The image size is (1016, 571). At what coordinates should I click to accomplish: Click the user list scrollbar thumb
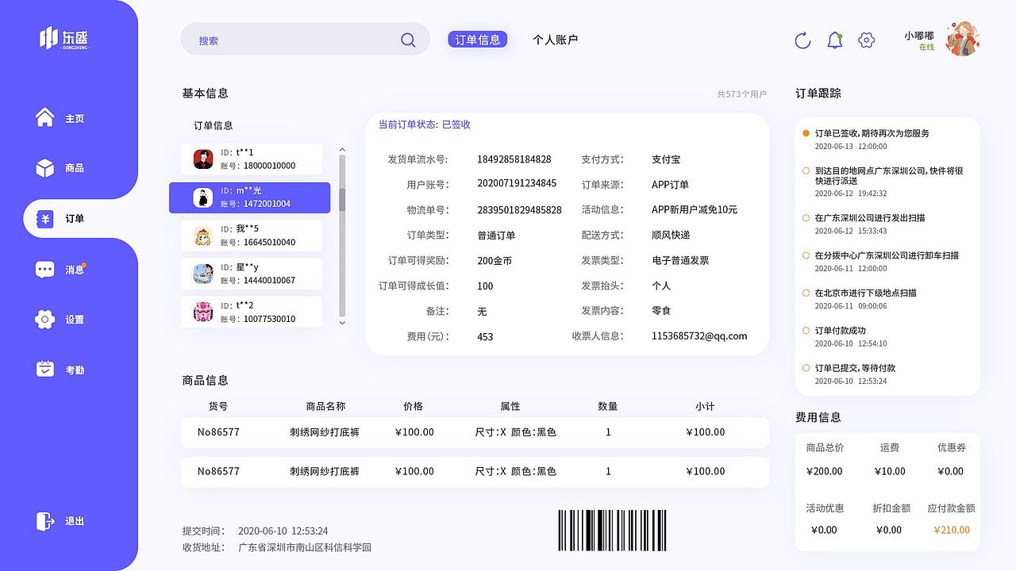342,200
